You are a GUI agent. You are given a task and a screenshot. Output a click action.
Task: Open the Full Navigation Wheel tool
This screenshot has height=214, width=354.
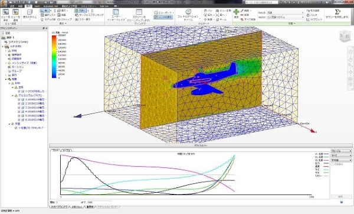coord(188,12)
